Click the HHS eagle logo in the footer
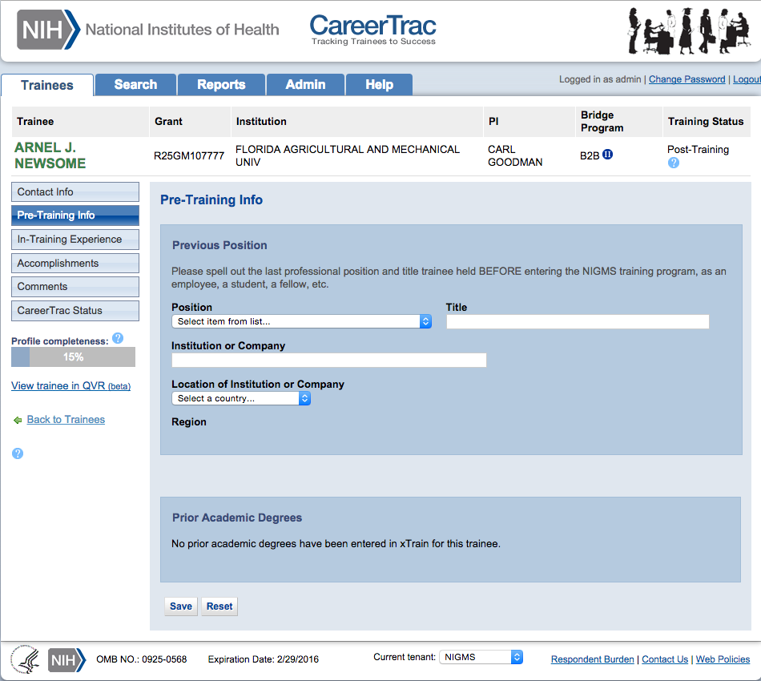The image size is (761, 681). tap(26, 659)
